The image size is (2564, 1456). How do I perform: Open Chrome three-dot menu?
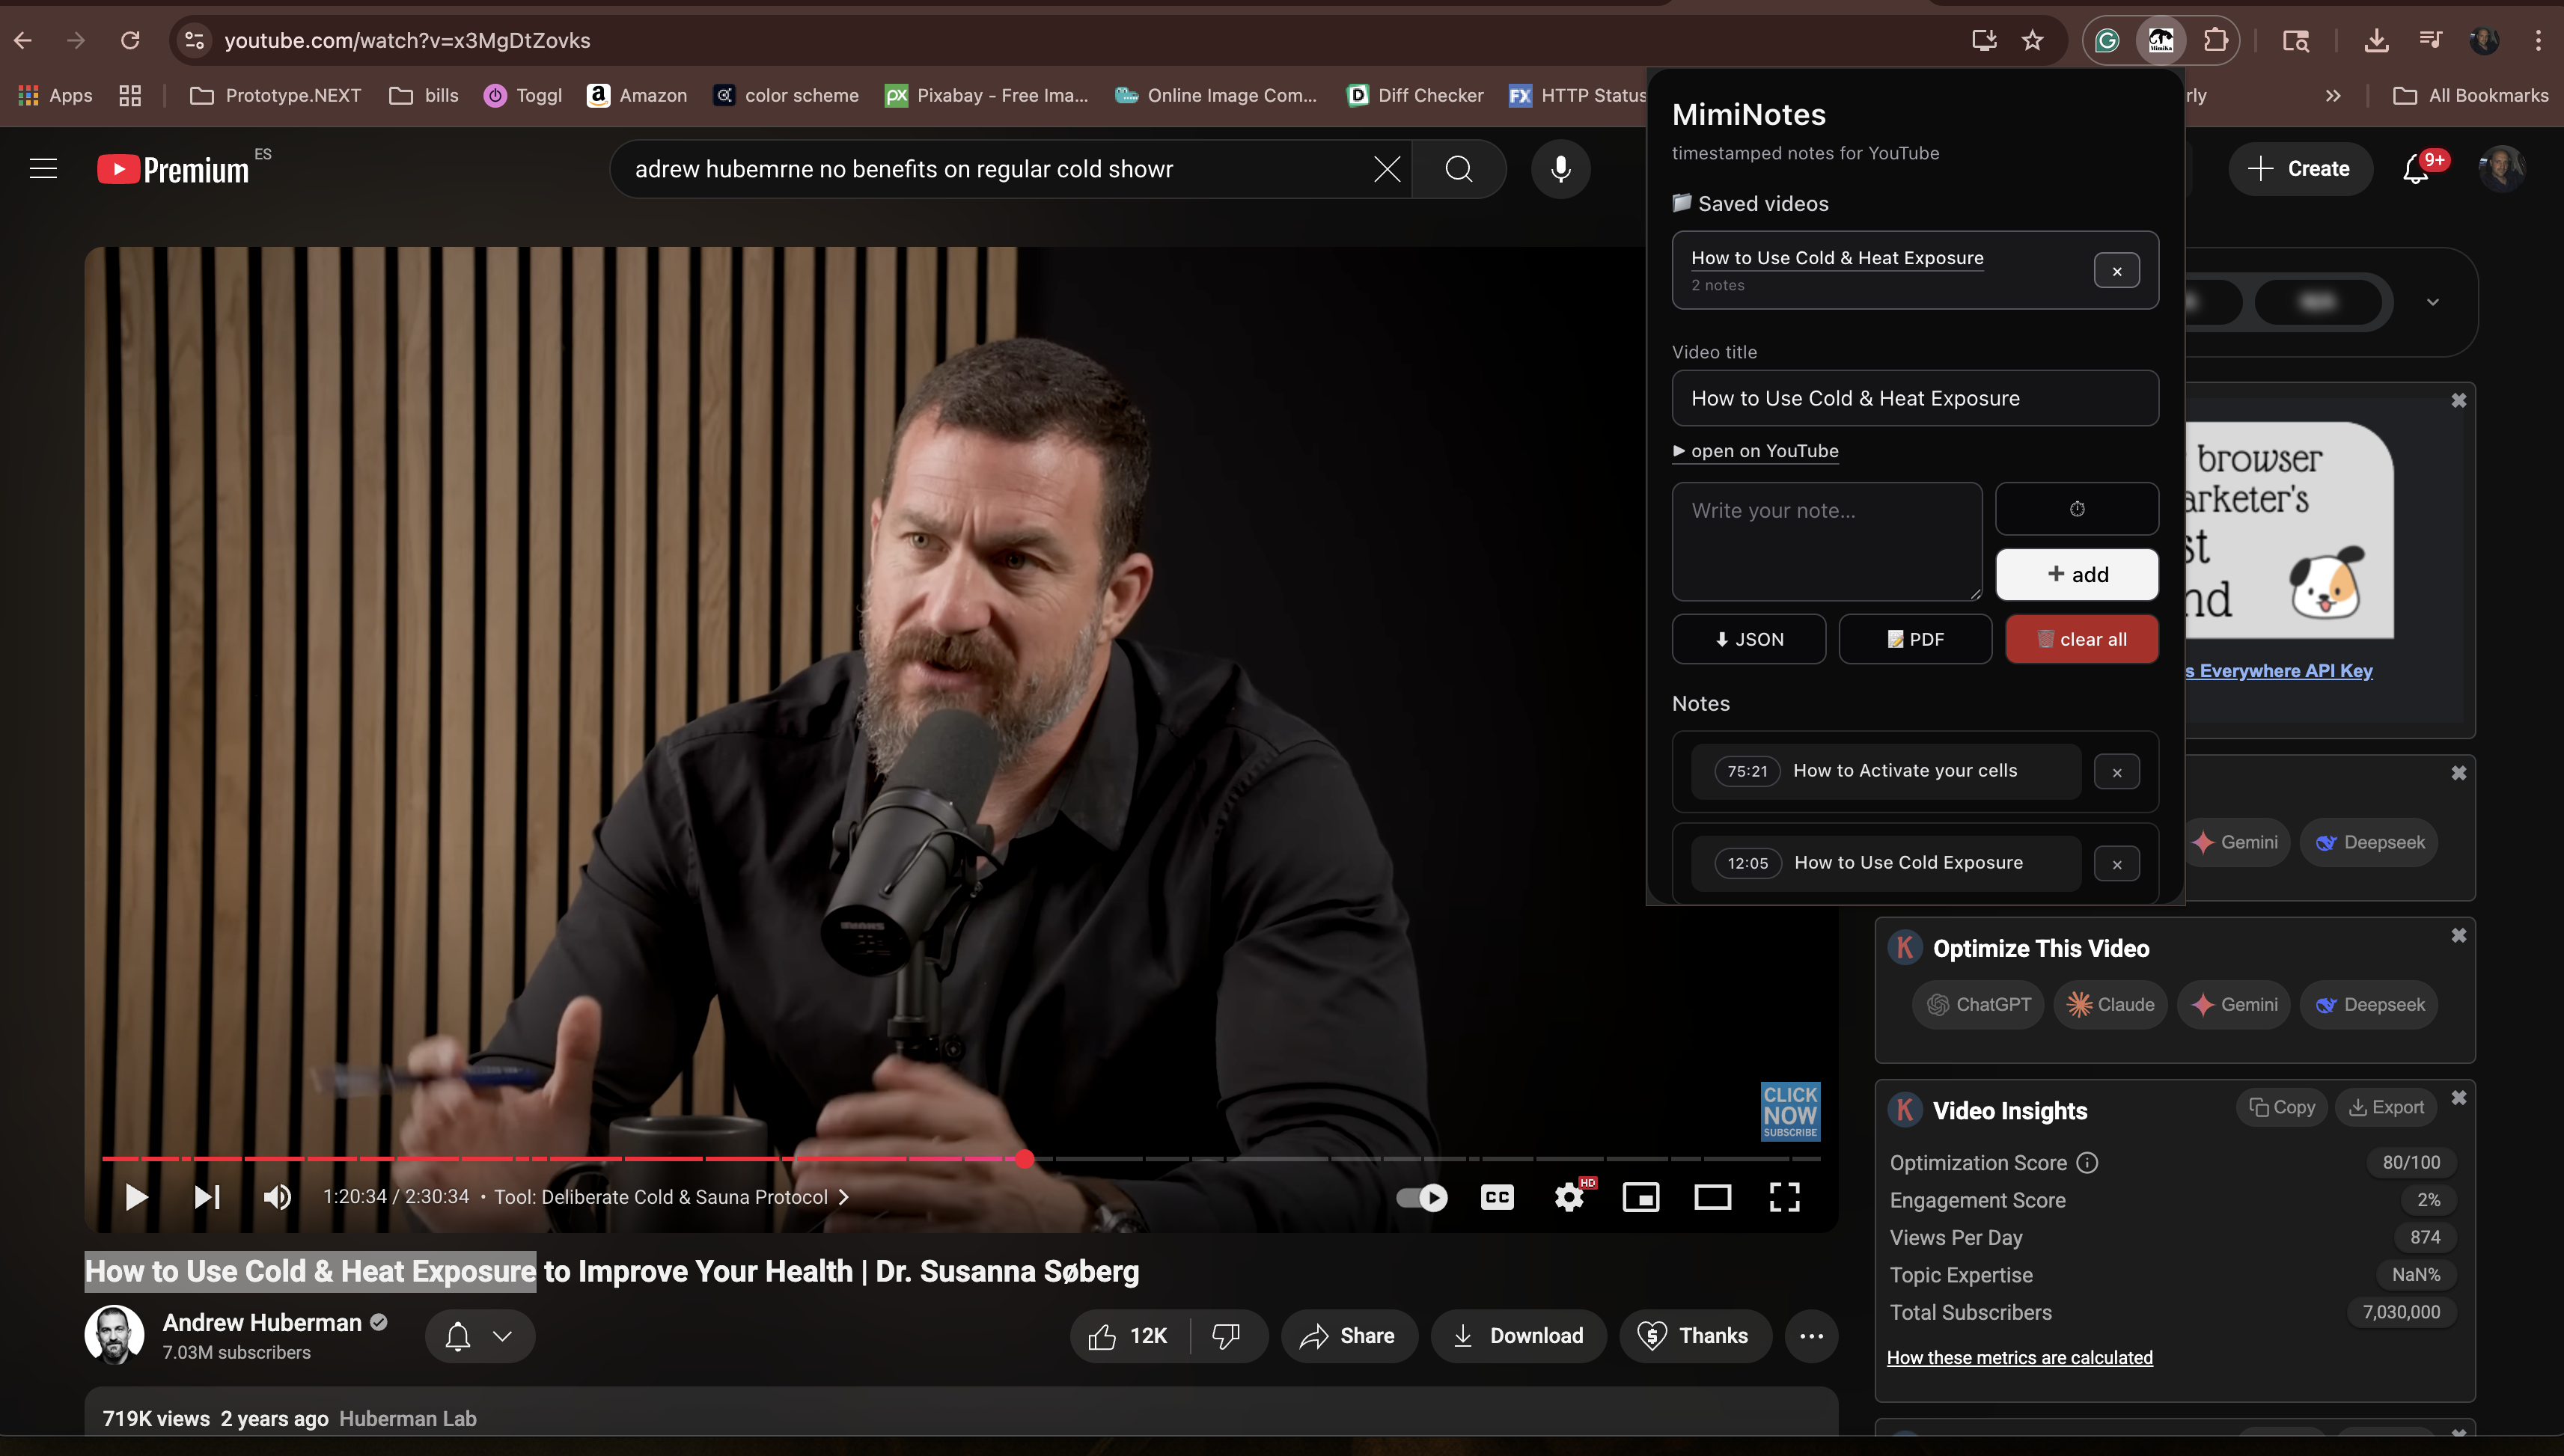2538,40
